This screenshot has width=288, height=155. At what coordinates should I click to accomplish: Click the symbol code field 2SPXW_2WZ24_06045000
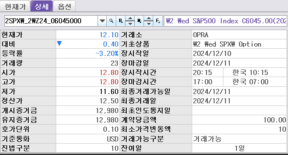pos(51,21)
